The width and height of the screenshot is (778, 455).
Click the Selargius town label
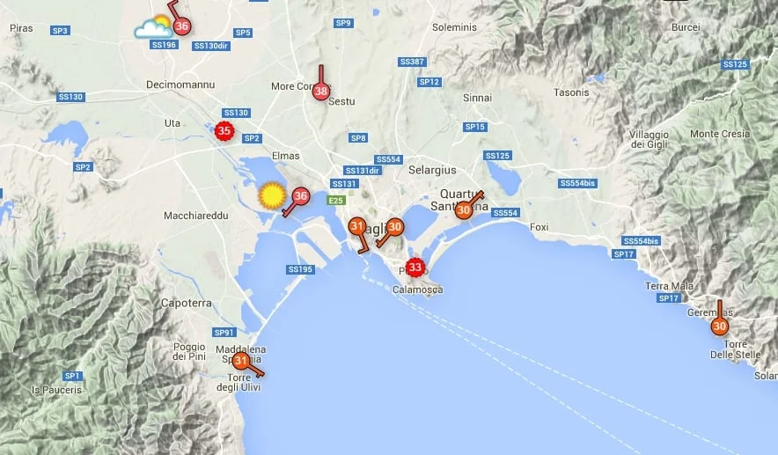[432, 170]
